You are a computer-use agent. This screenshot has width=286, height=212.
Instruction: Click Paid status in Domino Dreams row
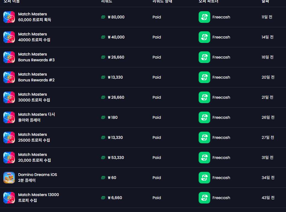pyautogui.click(x=157, y=178)
